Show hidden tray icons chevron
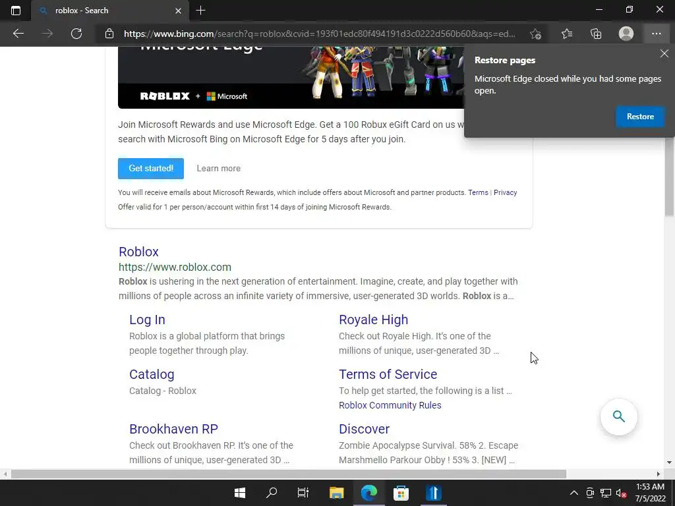Screen dimensions: 675x506 click(x=574, y=493)
